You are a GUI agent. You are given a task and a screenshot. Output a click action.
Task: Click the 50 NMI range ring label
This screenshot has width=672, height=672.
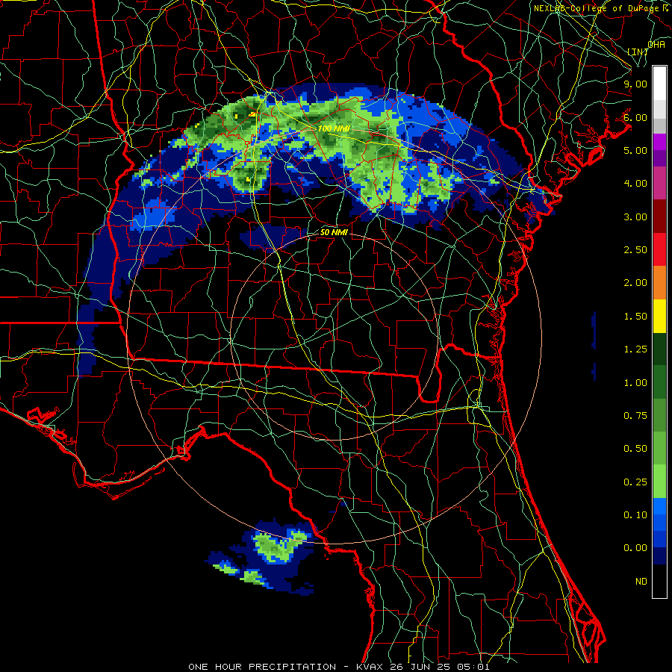click(x=334, y=233)
